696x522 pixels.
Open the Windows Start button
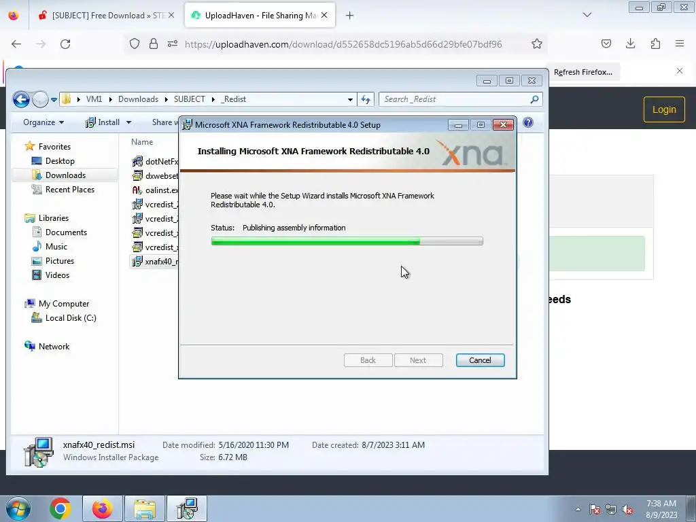(x=18, y=508)
